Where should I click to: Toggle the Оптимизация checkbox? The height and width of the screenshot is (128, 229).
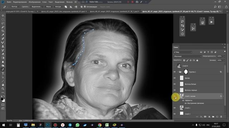click(x=85, y=7)
